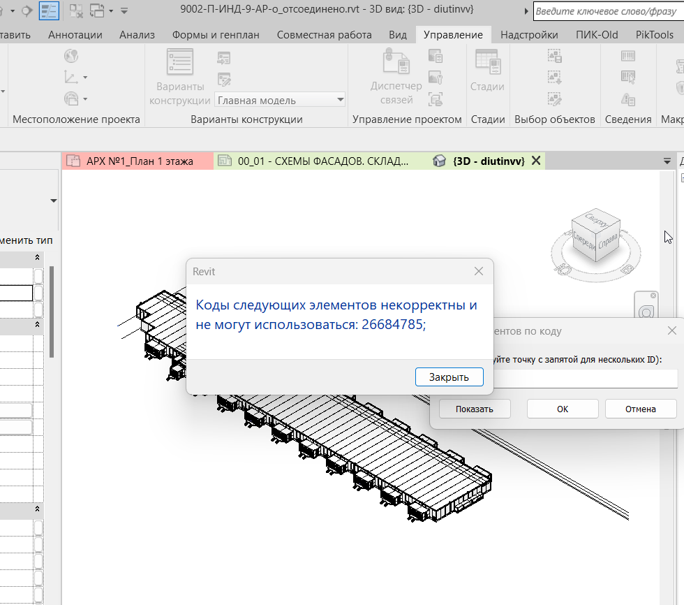Click the Справа face of the ViewCube
Screen dimensions: 684x605
608,240
